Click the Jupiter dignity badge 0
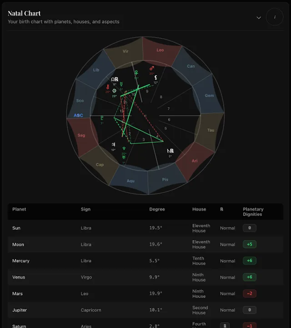This screenshot has height=328, width=291. pos(250,310)
